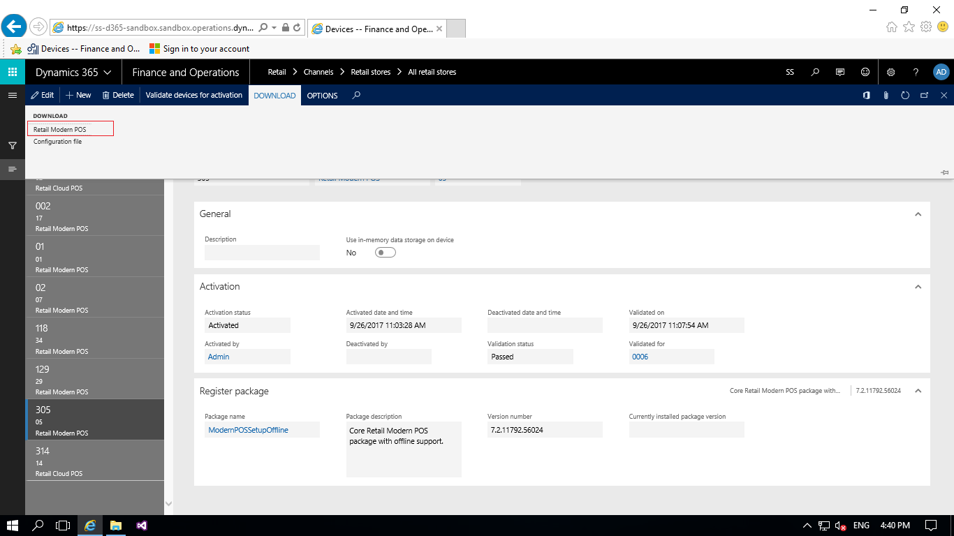Open ENG language indicator in tray

(x=862, y=526)
